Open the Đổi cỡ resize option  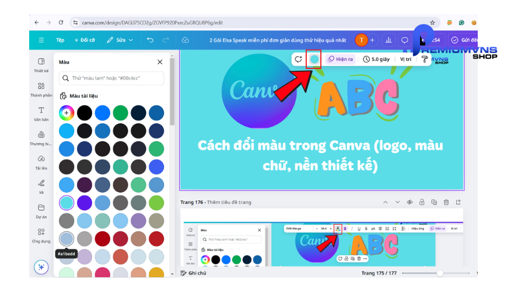[x=85, y=40]
